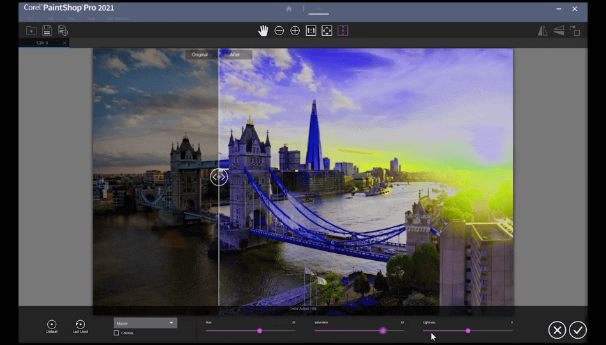Click the Hue slider handle
The image size is (606, 345).
260,331
